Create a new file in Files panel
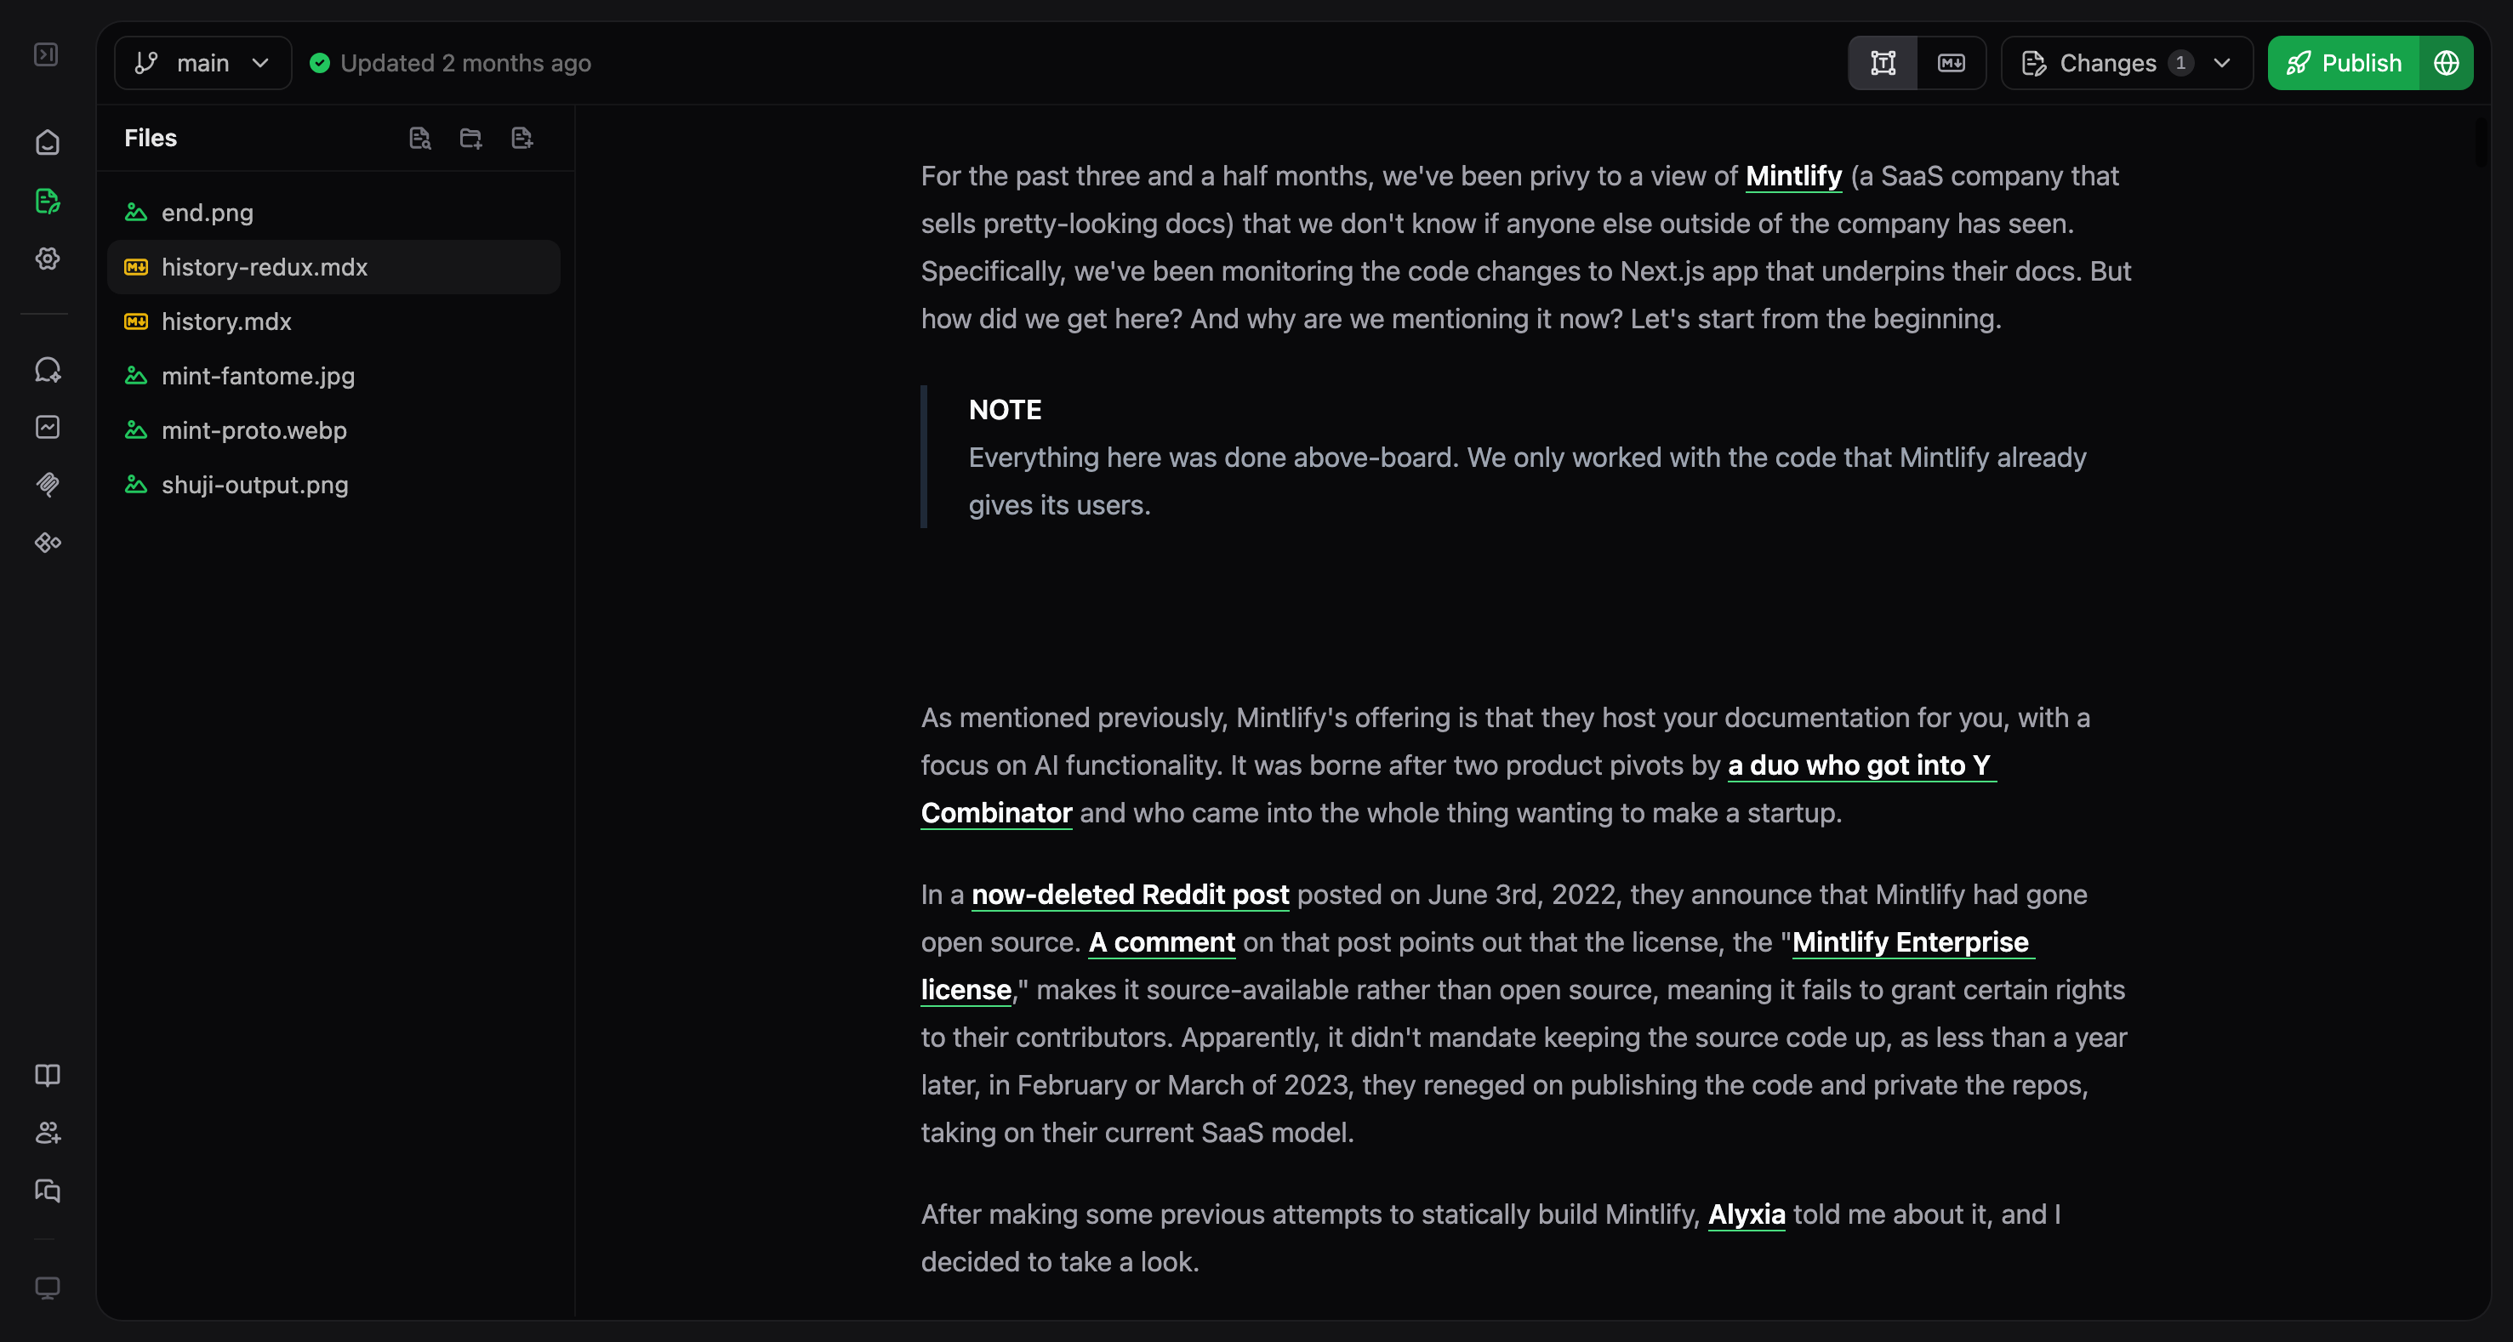 tap(521, 139)
